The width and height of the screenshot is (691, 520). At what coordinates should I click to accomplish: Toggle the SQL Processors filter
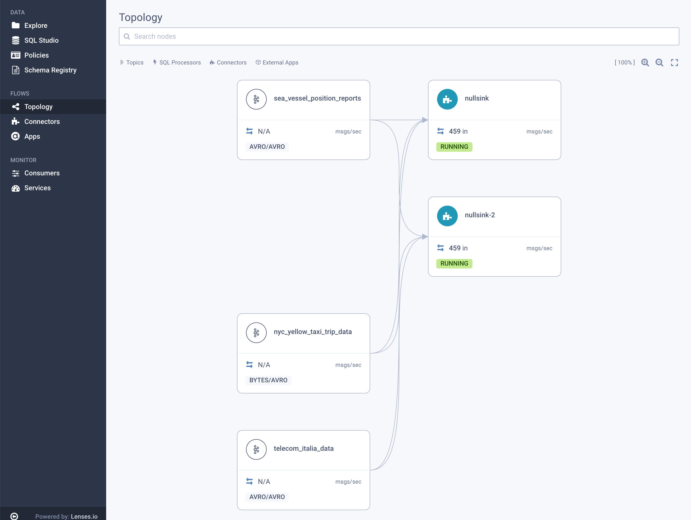coord(176,62)
